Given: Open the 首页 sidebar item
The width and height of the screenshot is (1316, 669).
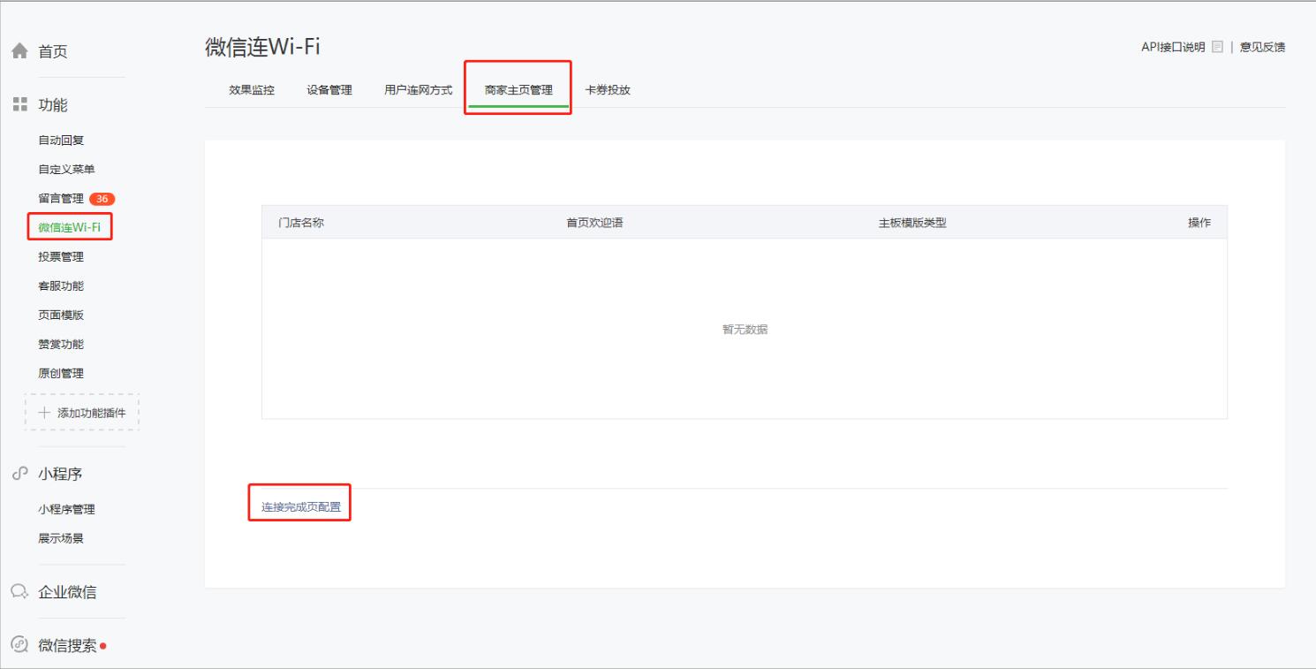Looking at the screenshot, I should click(x=53, y=52).
